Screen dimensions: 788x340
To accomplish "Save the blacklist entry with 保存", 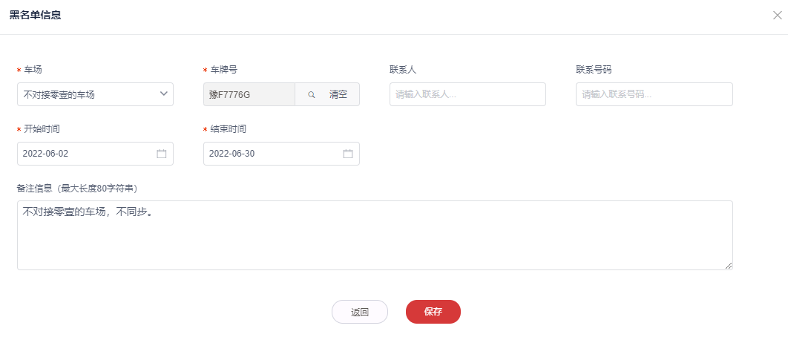I will [433, 312].
